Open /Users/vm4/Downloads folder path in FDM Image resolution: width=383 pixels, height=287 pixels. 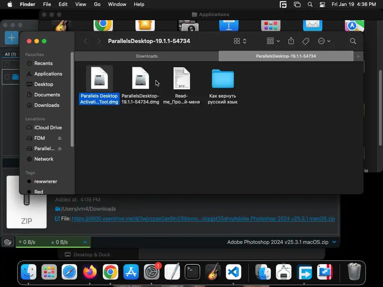88,209
